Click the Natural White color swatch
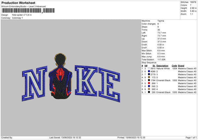 coord(149,68)
